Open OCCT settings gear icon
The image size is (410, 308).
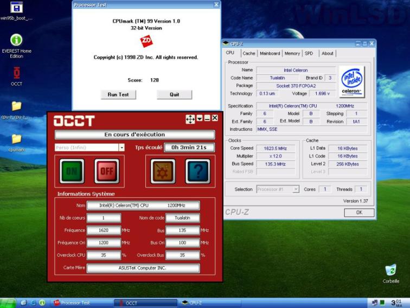pyautogui.click(x=163, y=171)
